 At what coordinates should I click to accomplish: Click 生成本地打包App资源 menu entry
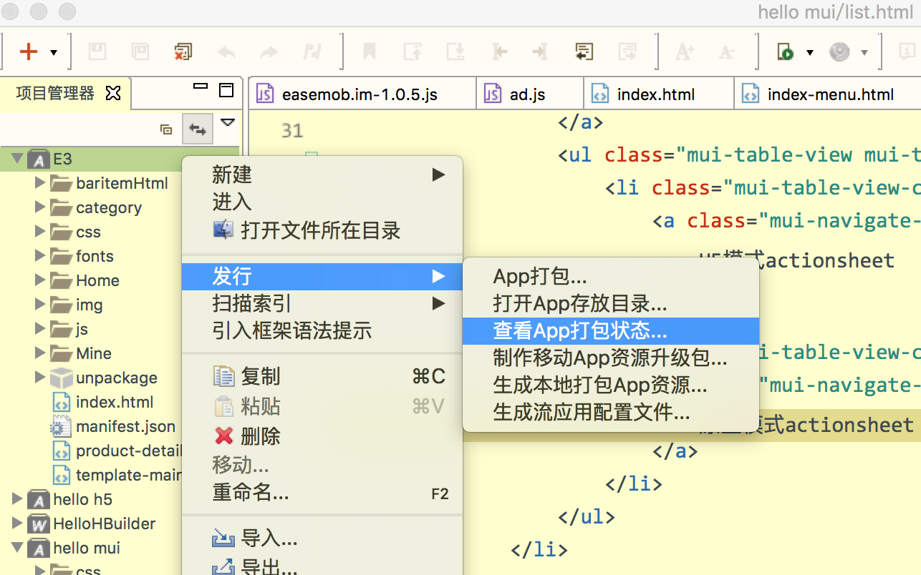tap(599, 385)
